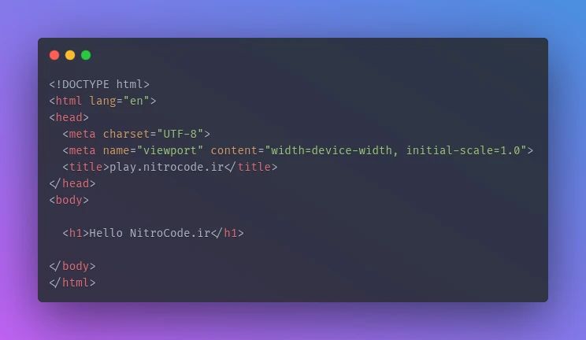Click the initial-scale=1.0 text

coord(463,150)
